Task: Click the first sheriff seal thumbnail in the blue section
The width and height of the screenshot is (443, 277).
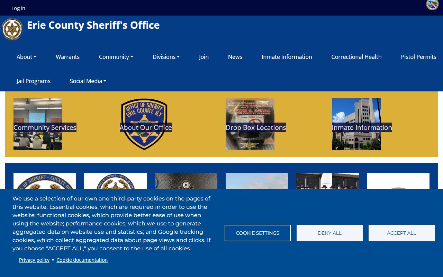Action: point(45,181)
